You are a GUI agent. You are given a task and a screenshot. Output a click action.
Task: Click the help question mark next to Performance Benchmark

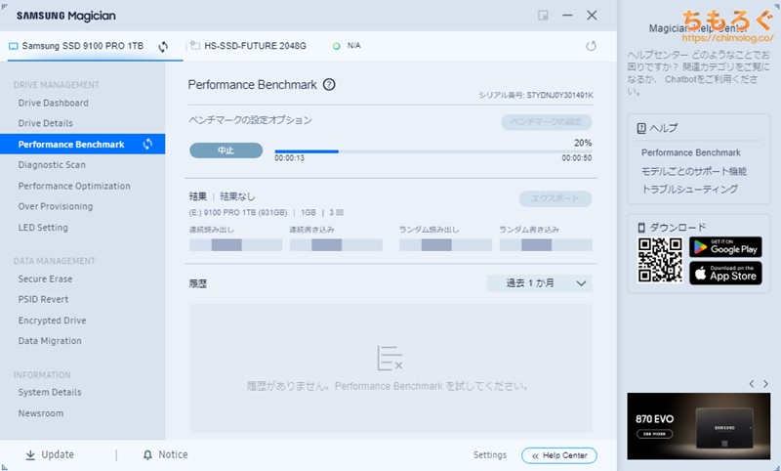[329, 84]
